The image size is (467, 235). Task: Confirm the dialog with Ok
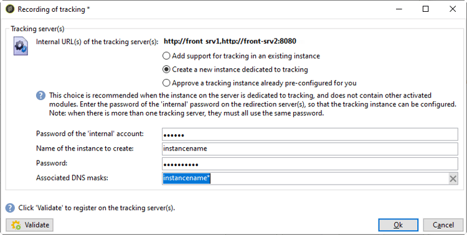[399, 225]
